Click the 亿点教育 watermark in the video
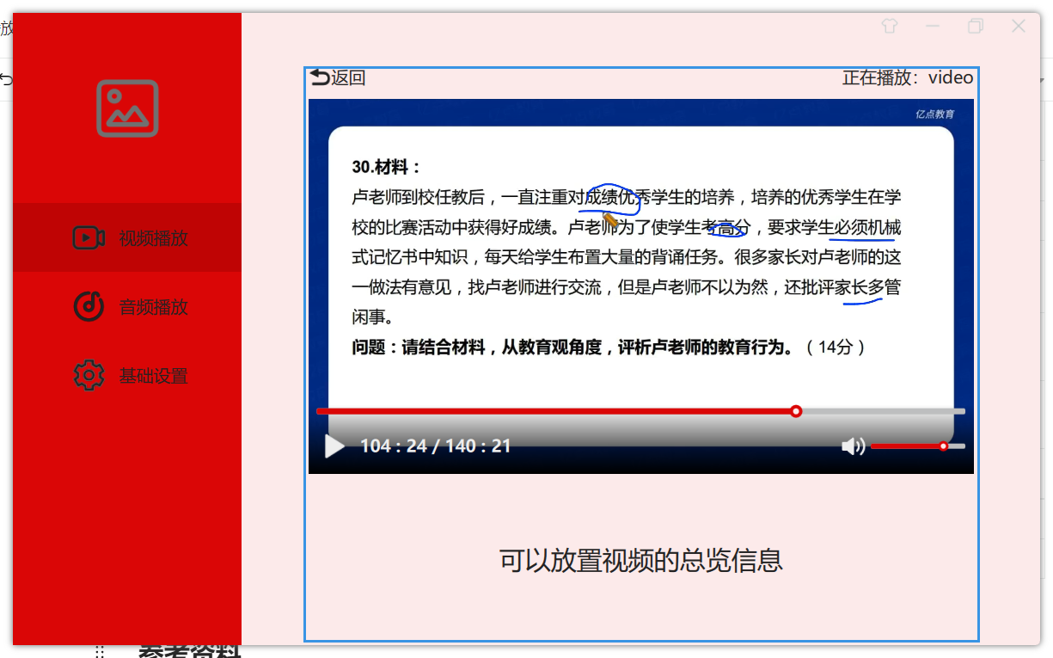Viewport: 1053px width, 658px height. coord(934,113)
